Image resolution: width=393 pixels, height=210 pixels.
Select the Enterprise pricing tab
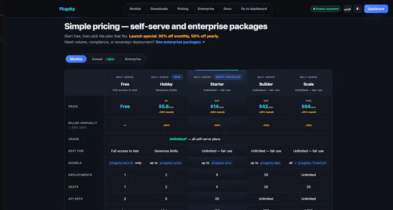point(133,59)
